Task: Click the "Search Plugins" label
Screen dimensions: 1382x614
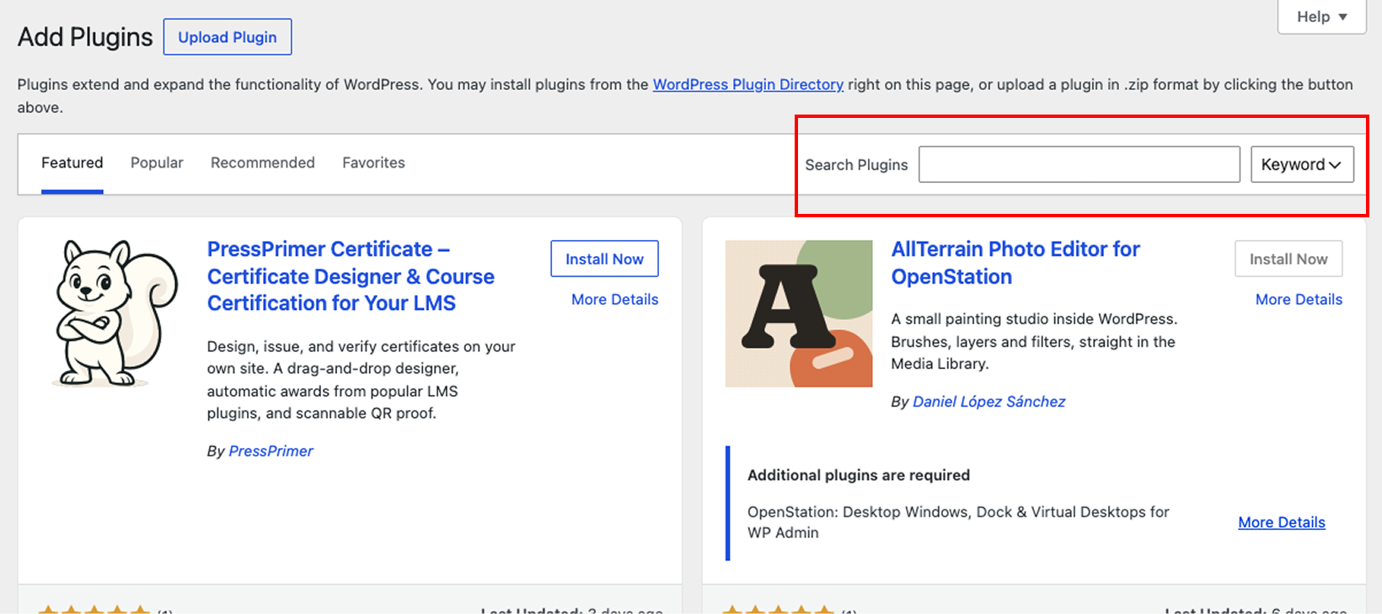Action: pos(856,165)
